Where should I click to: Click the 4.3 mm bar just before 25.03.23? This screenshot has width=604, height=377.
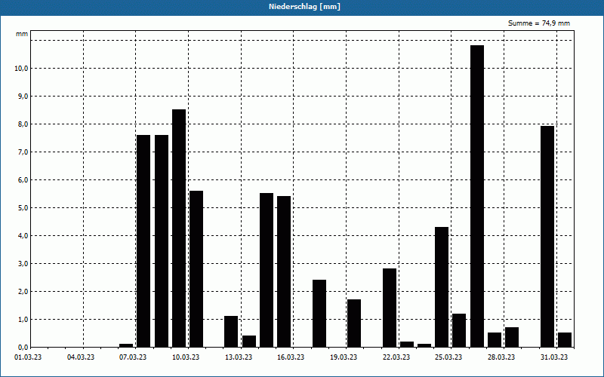click(x=442, y=287)
